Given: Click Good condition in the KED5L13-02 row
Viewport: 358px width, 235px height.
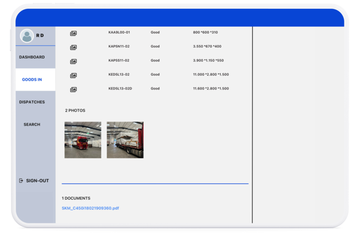Looking at the screenshot, I should click(x=155, y=75).
